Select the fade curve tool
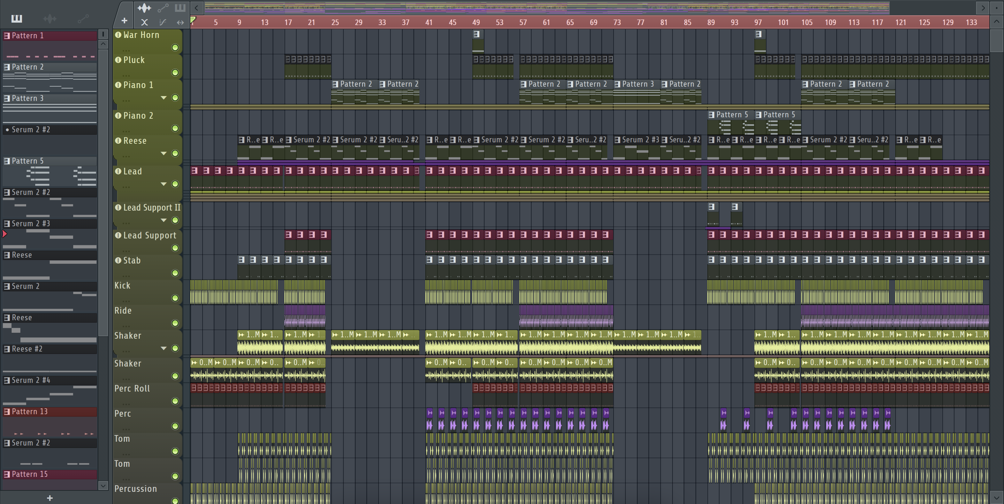This screenshot has height=504, width=1004. click(x=163, y=22)
